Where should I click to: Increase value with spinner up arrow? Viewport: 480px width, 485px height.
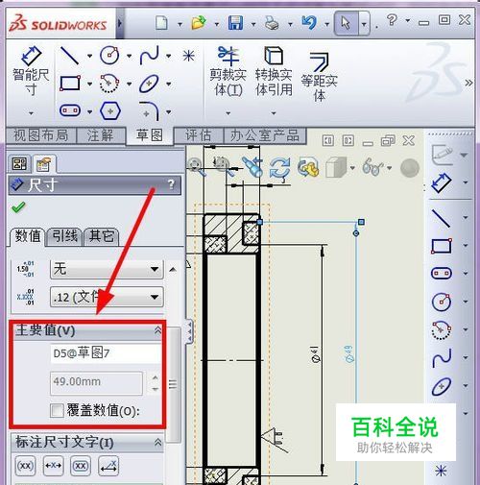point(156,377)
